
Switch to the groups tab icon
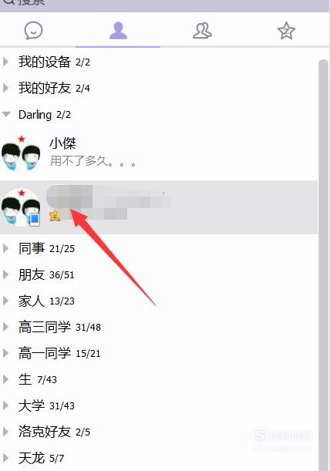202,31
